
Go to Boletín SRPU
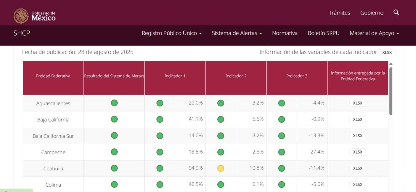(x=324, y=33)
